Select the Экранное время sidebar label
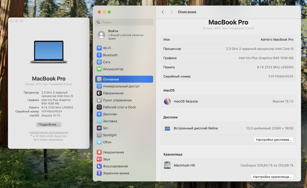307x188 pixels. coord(116,173)
